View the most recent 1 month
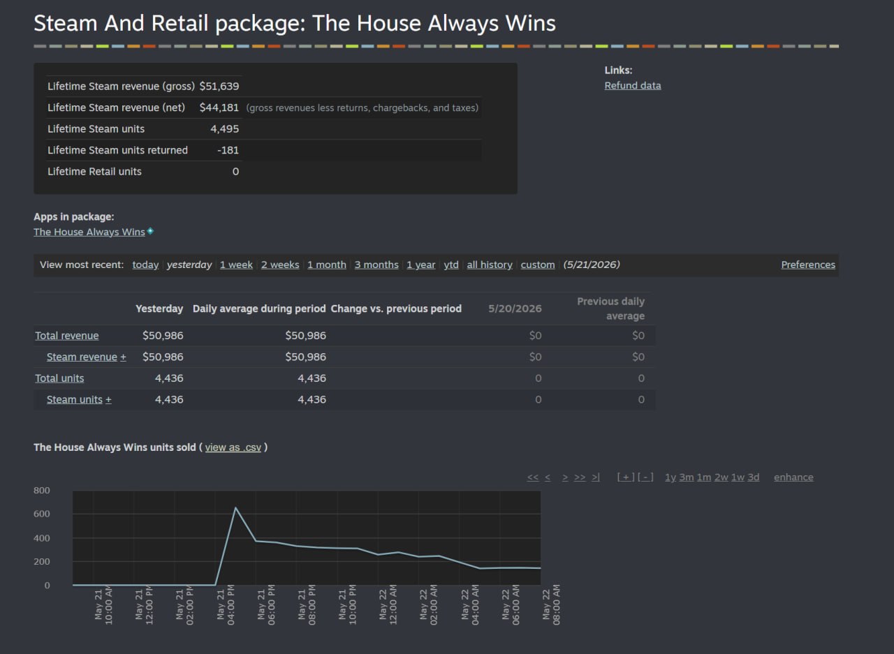The width and height of the screenshot is (894, 654). click(x=327, y=265)
